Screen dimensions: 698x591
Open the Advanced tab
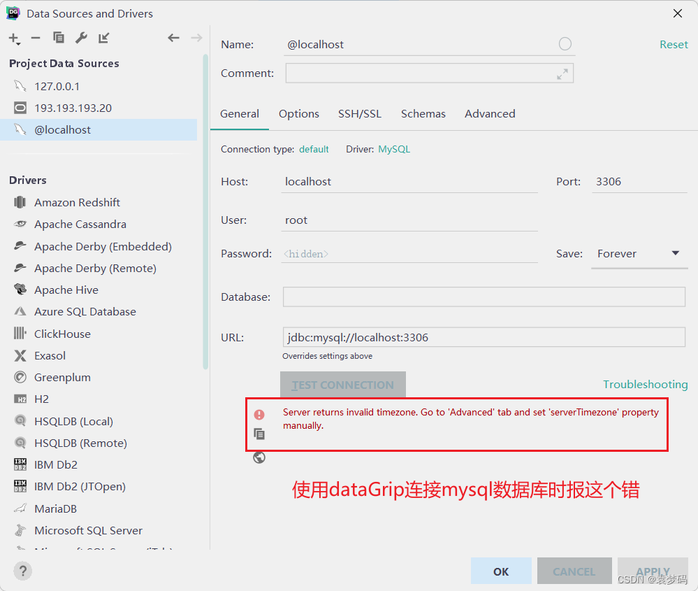point(490,113)
